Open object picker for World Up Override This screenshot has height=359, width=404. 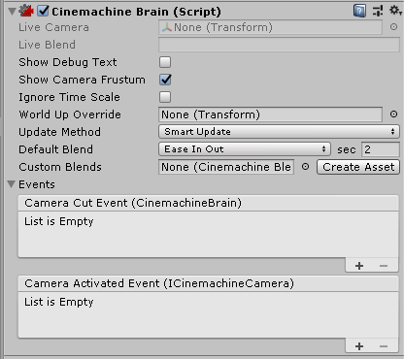tap(393, 114)
